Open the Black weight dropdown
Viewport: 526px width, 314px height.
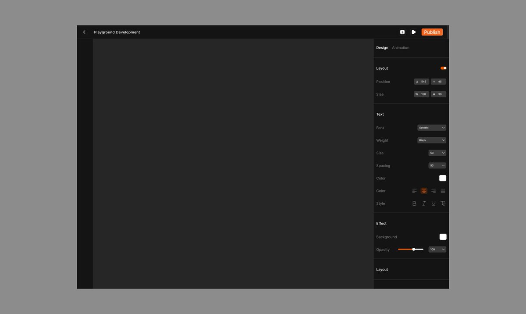(x=432, y=140)
